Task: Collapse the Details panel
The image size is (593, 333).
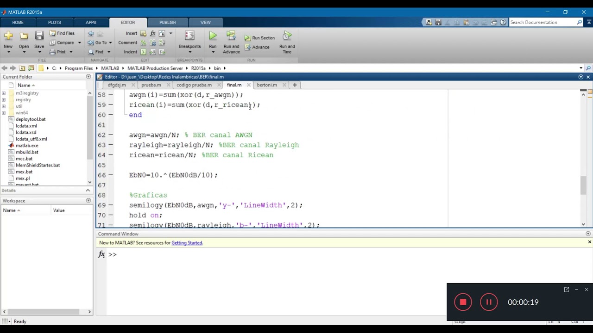Action: coord(88,191)
